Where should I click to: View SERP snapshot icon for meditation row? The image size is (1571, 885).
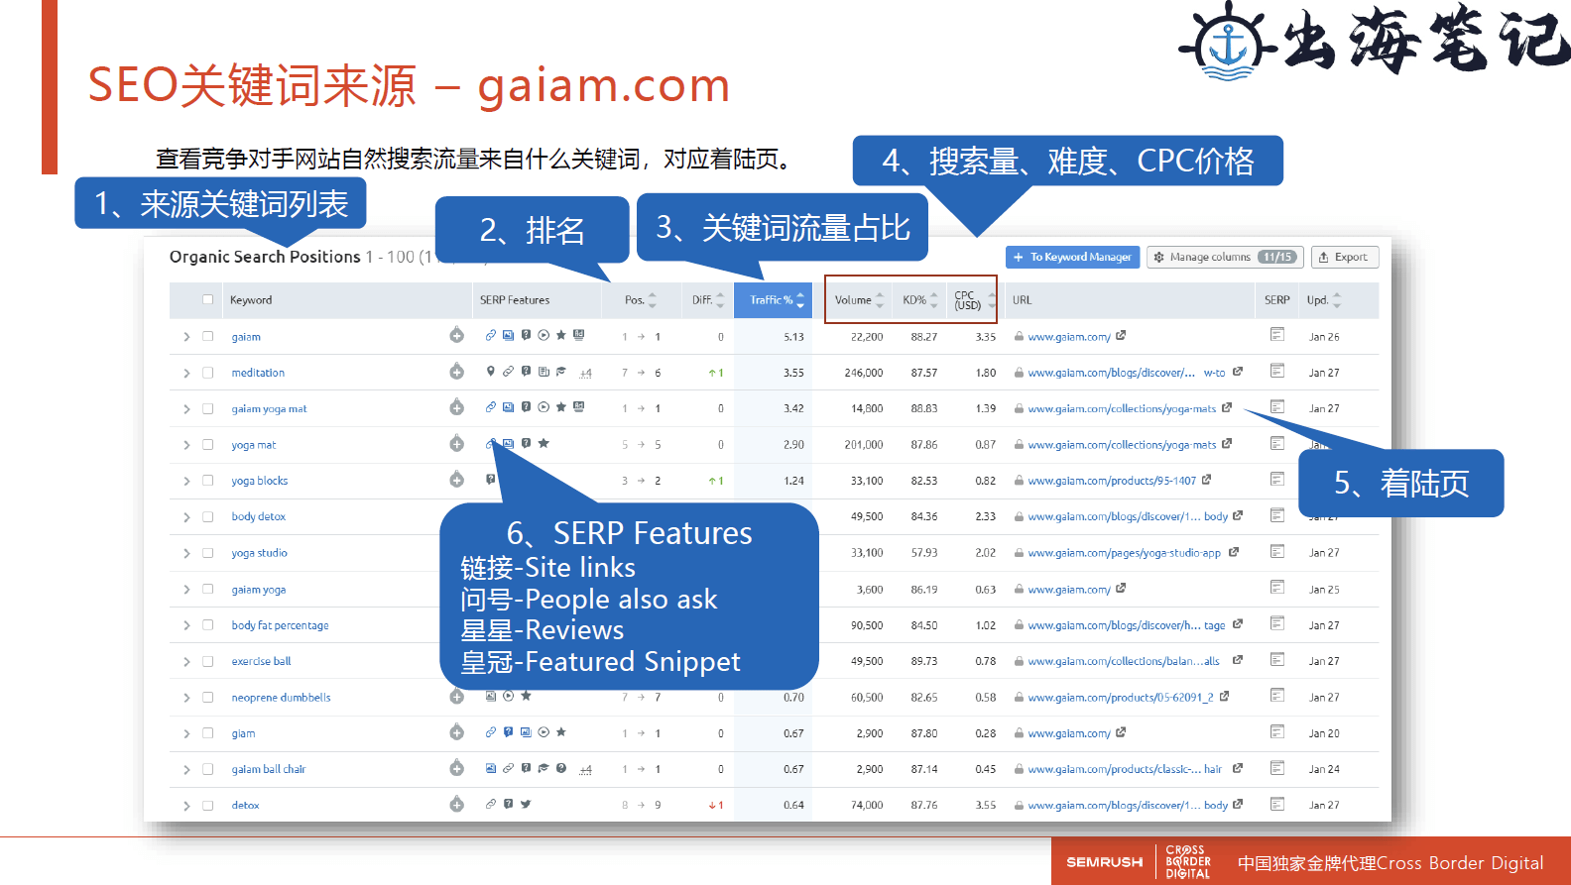1277,371
